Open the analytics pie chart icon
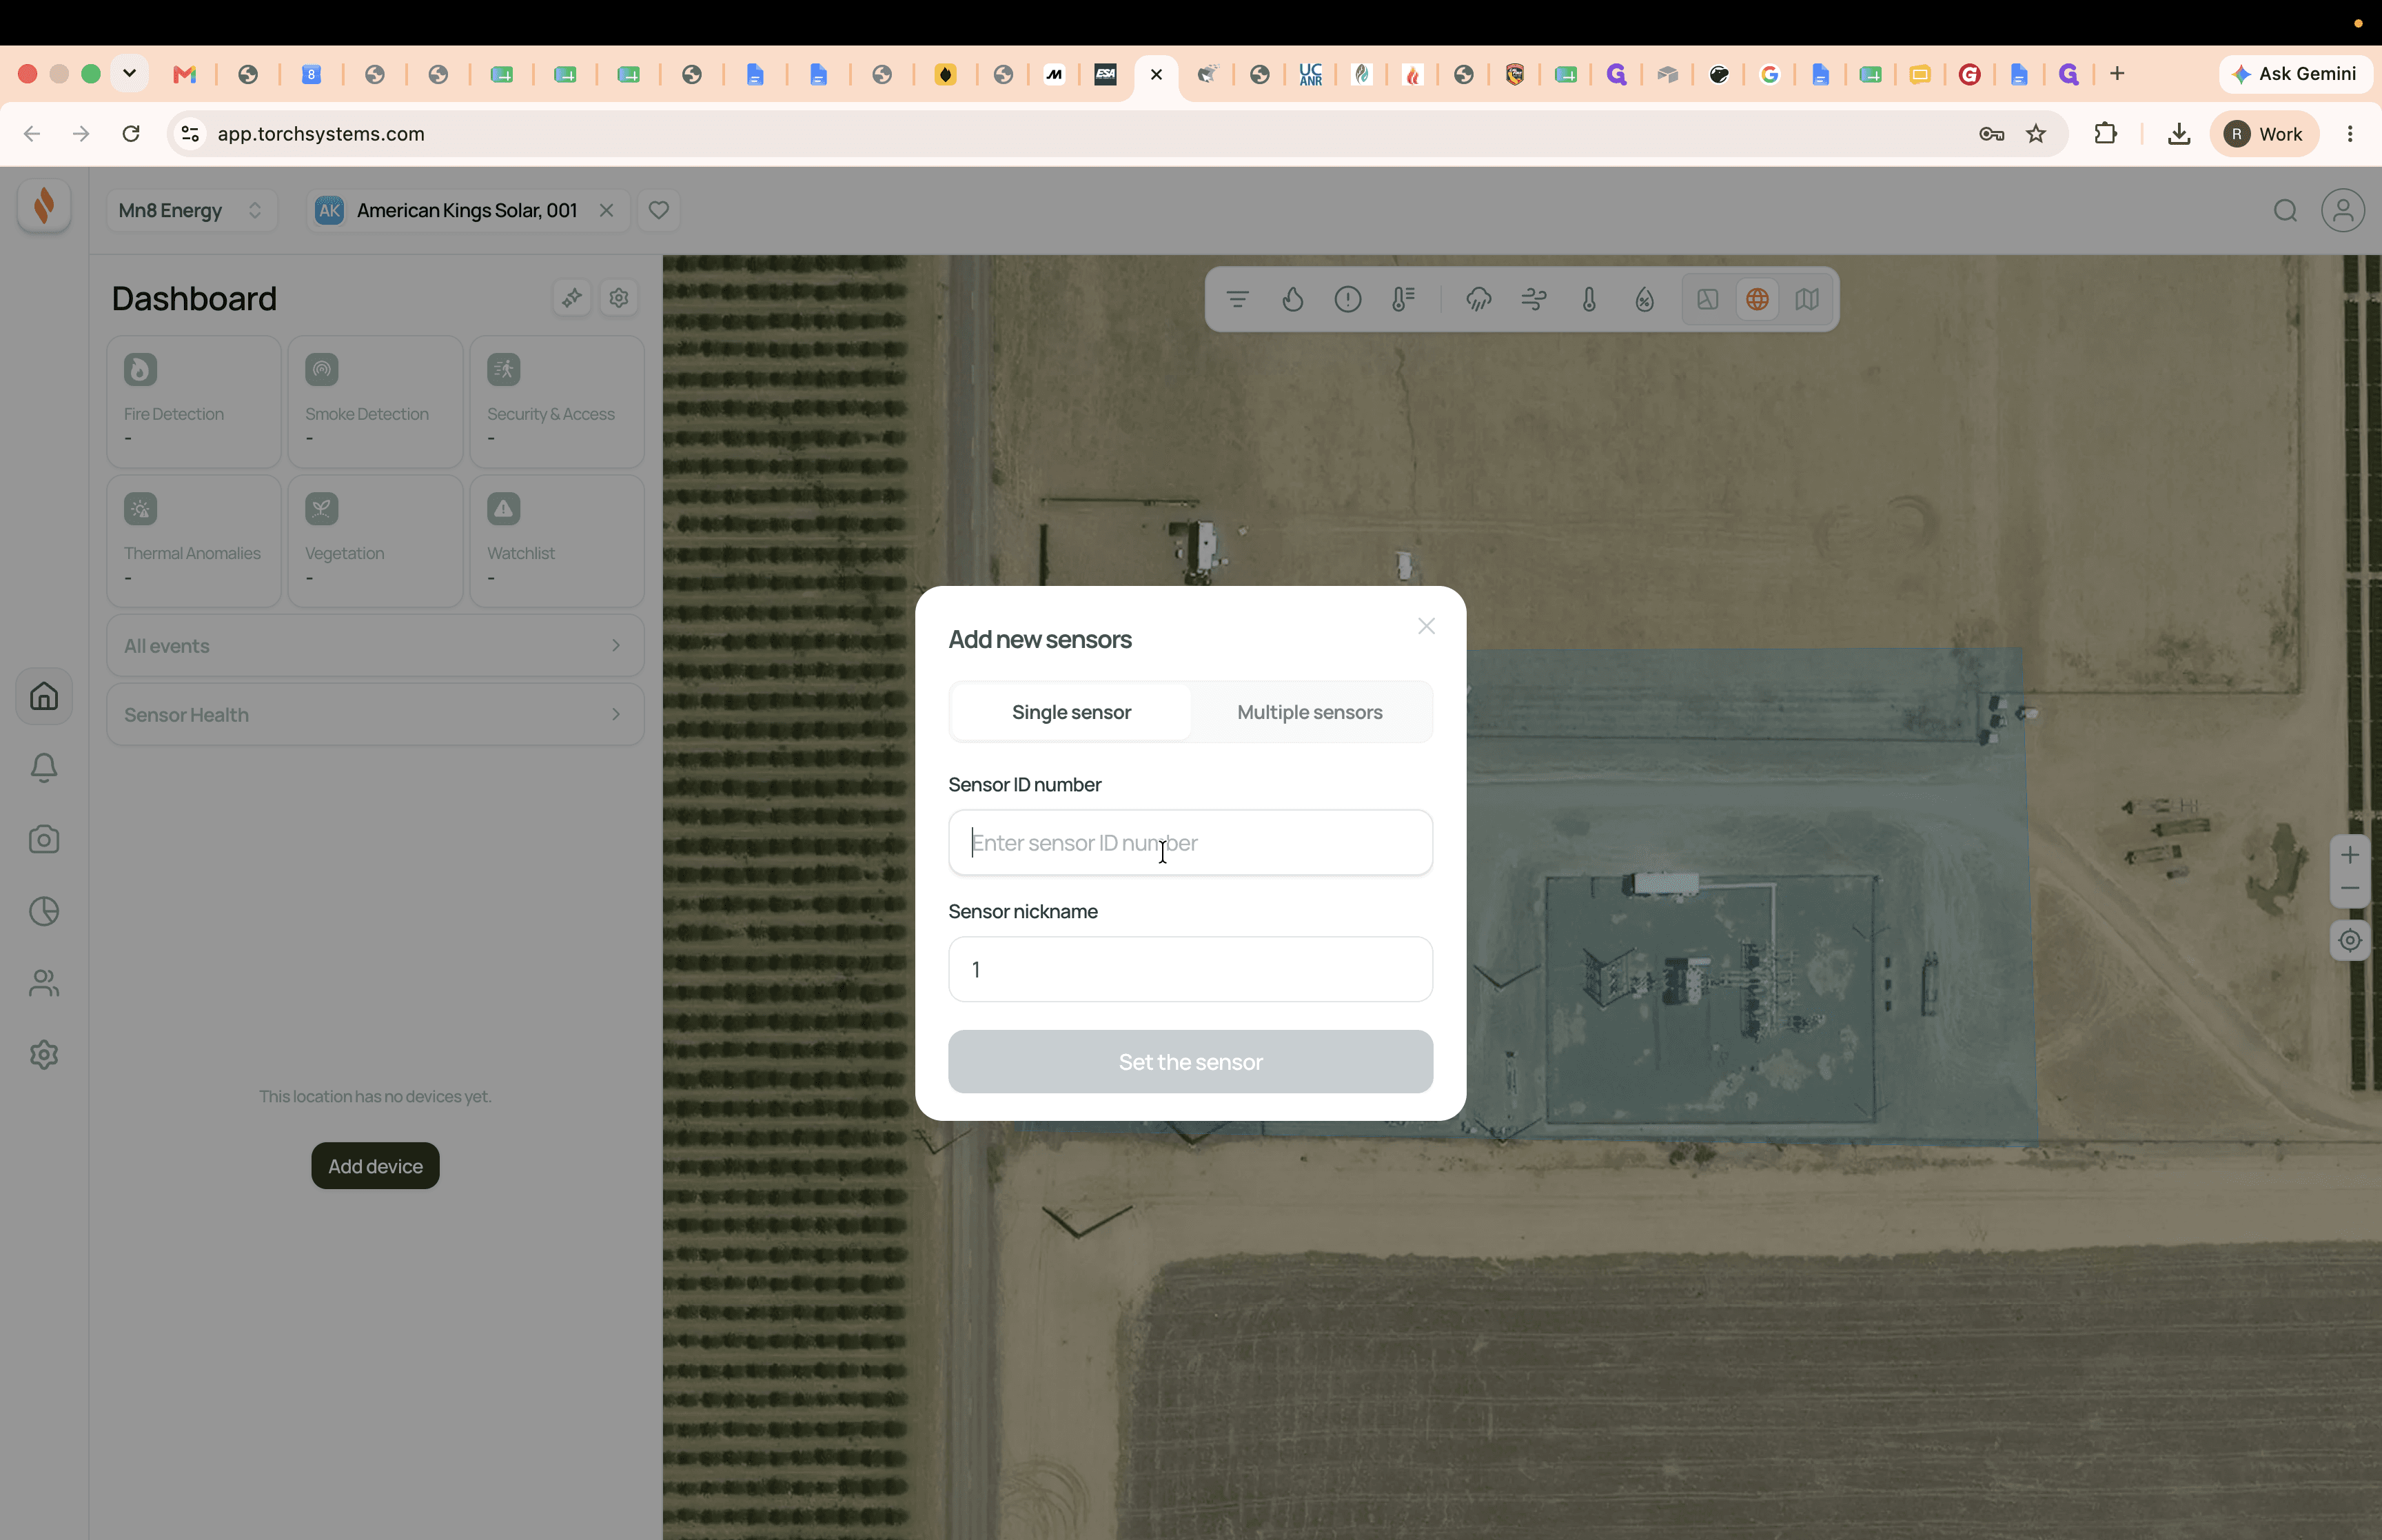The height and width of the screenshot is (1540, 2382). tap(44, 911)
